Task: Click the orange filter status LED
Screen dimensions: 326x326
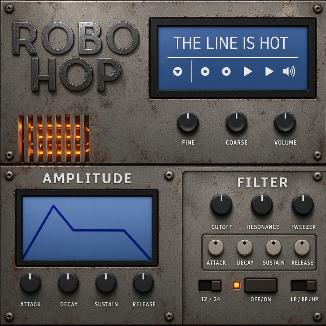Action: pyautogui.click(x=237, y=286)
